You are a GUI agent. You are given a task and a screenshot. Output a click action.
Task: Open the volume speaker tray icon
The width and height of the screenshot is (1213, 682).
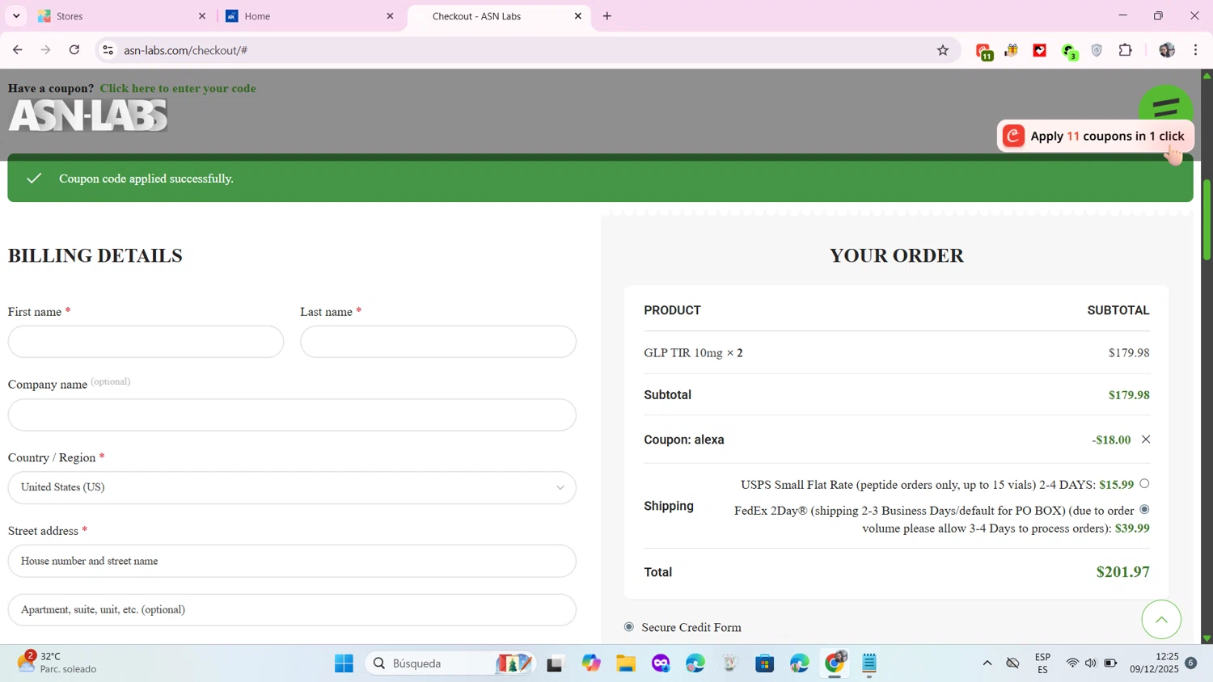click(x=1091, y=663)
